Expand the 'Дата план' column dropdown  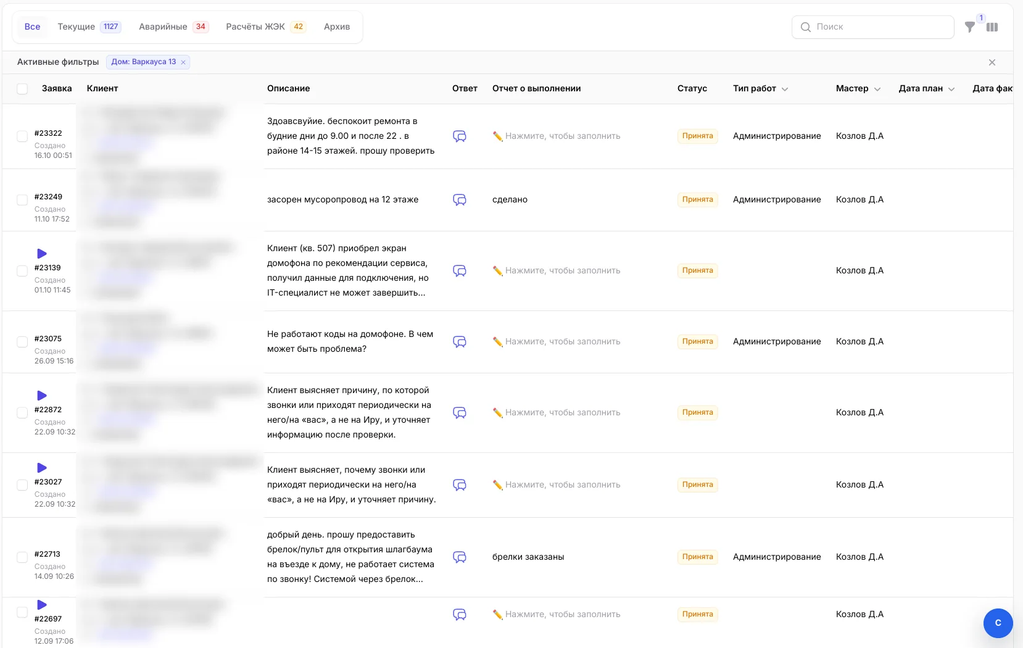(951, 89)
